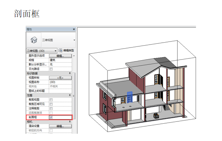This screenshot has width=222, height=141.
Task: Click the 视图名称 field value (3D)
Action: 60,82
